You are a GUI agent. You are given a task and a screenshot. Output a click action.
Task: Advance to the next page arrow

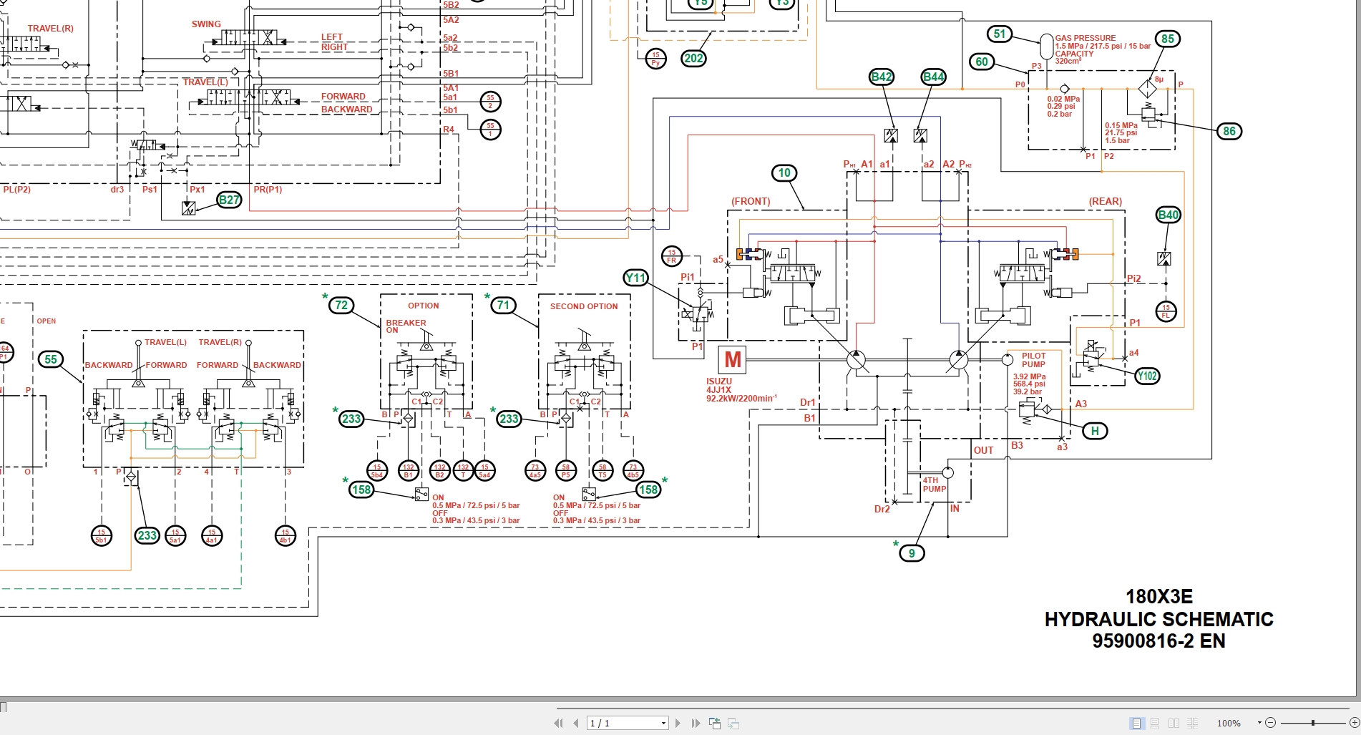point(678,723)
